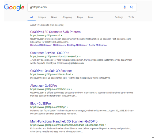Image resolution: width=155 pixels, height=139 pixels.
Task: Expand dropdown arrow beside blog URL
Action: point(67,107)
